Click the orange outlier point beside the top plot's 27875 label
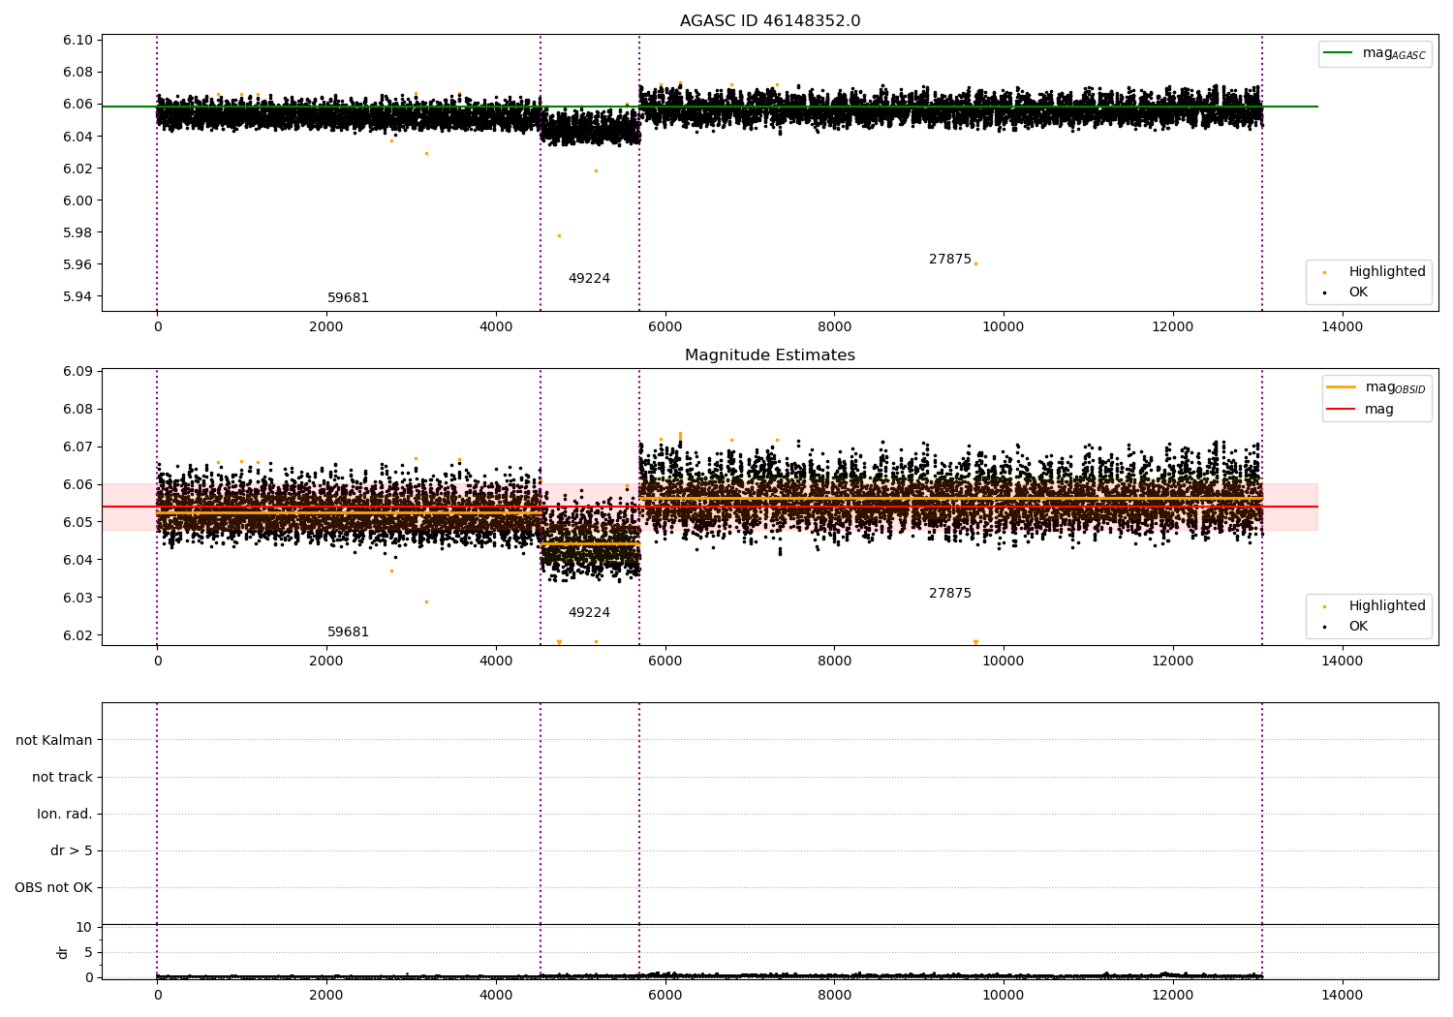The width and height of the screenshot is (1453, 1017). pos(975,263)
